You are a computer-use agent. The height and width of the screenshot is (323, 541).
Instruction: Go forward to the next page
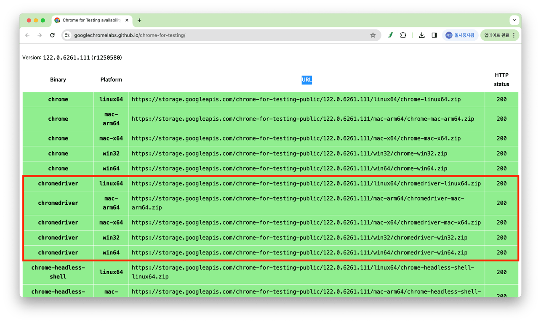40,35
